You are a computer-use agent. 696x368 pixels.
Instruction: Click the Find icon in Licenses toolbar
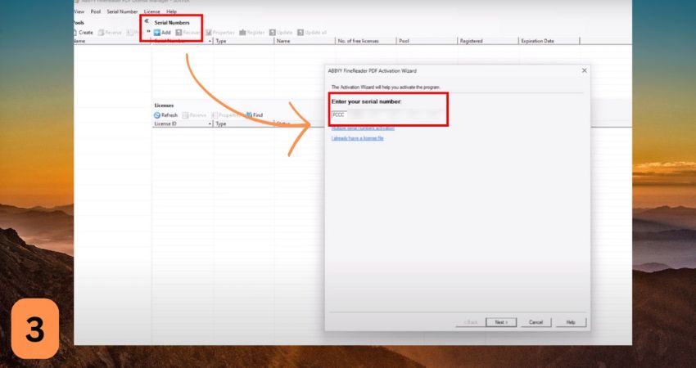pyautogui.click(x=249, y=115)
